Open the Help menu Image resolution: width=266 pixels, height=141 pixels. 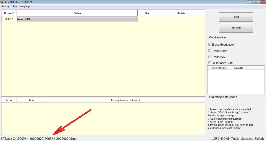[x=14, y=6]
